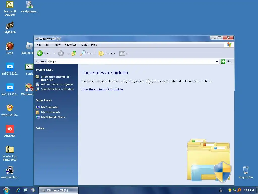
Task: Select the first mx5.3.8.210 desktop icon
Action: [x=10, y=69]
